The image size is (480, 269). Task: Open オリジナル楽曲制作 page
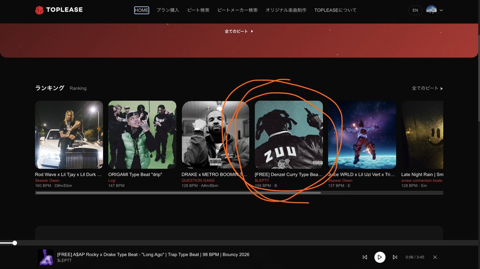point(286,10)
